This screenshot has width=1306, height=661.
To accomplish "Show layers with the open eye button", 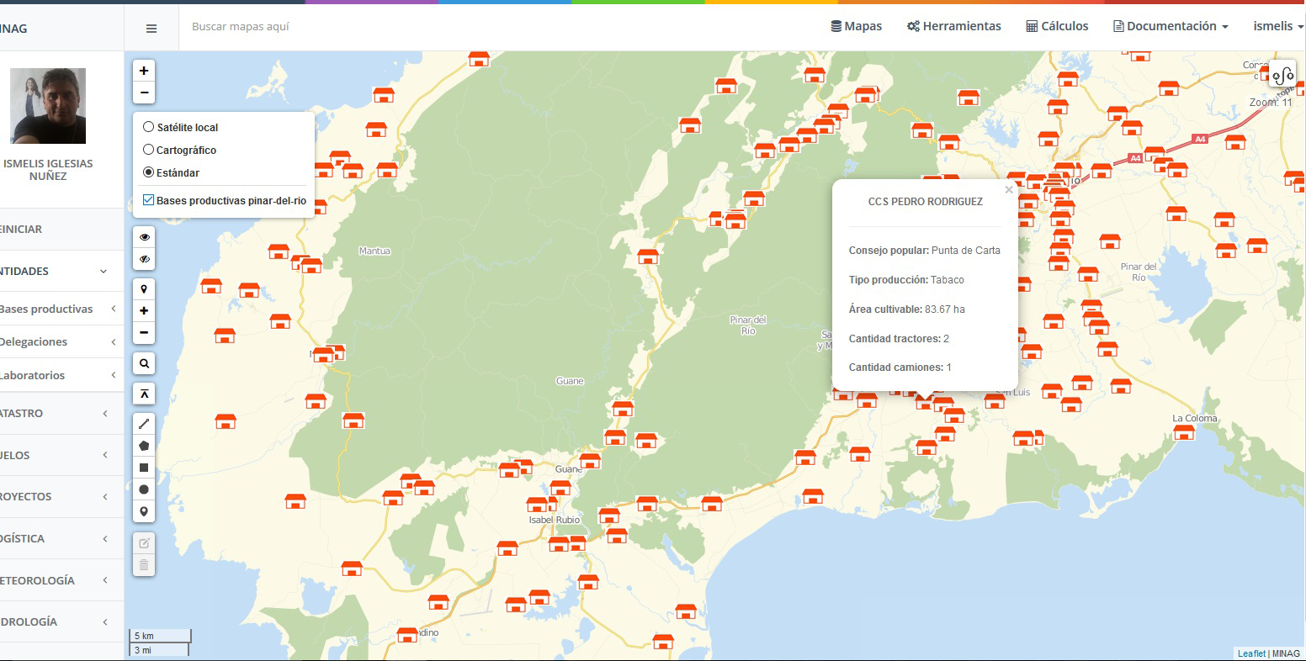I will (x=144, y=237).
